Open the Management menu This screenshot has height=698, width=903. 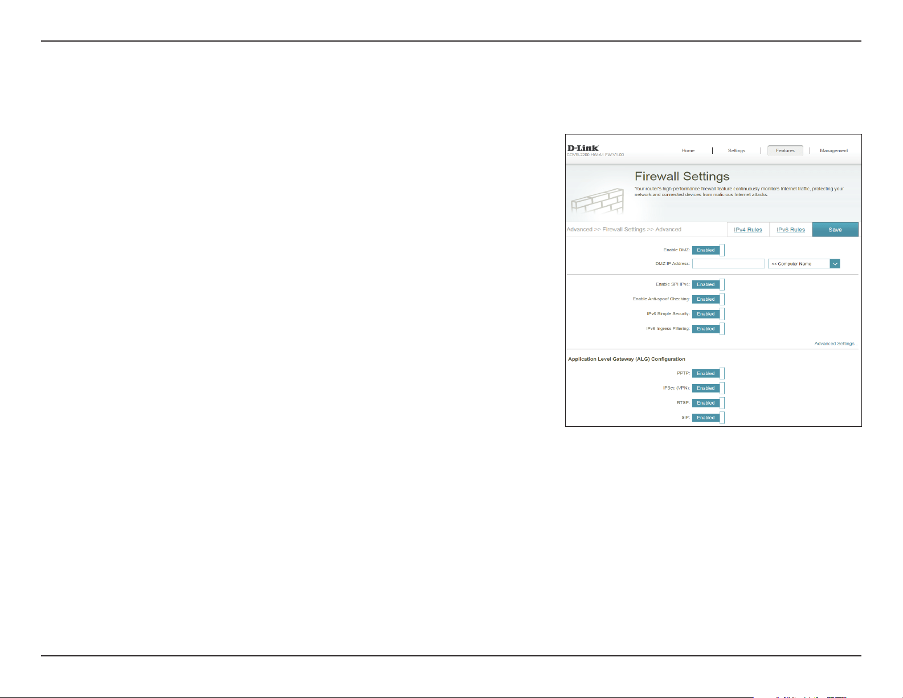pos(834,151)
